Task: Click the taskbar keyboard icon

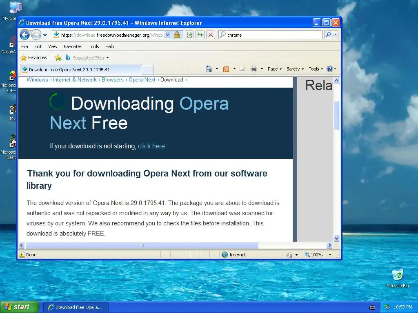Action: [372, 307]
